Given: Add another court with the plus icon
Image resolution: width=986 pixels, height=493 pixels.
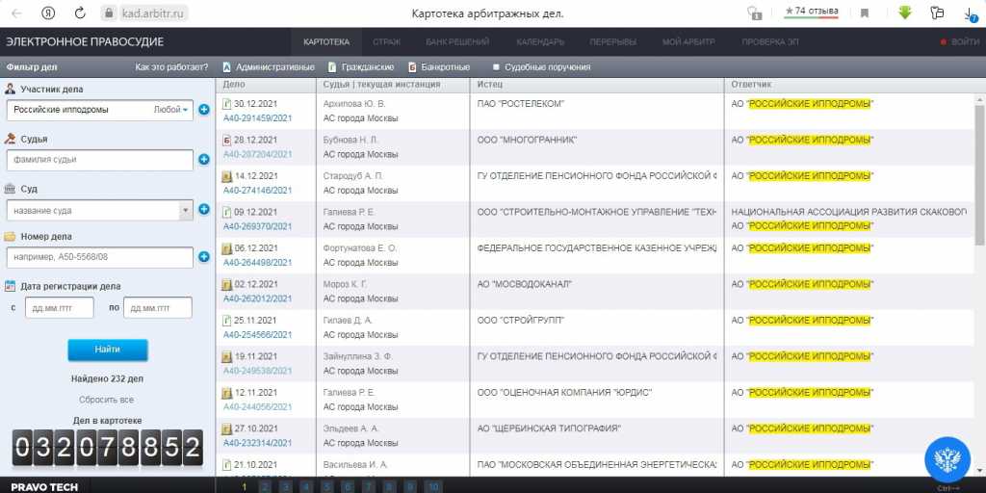Looking at the screenshot, I should pyautogui.click(x=204, y=209).
